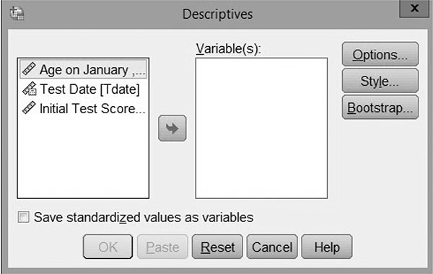Open the Bootstrap... settings
This screenshot has height=274, width=433.
pos(380,107)
